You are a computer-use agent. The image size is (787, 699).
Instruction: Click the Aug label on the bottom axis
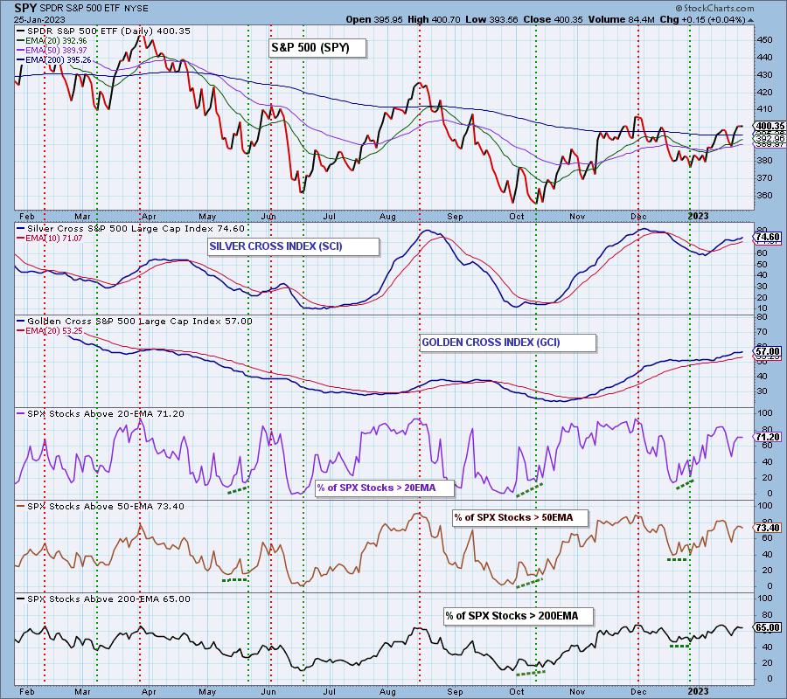coord(387,691)
